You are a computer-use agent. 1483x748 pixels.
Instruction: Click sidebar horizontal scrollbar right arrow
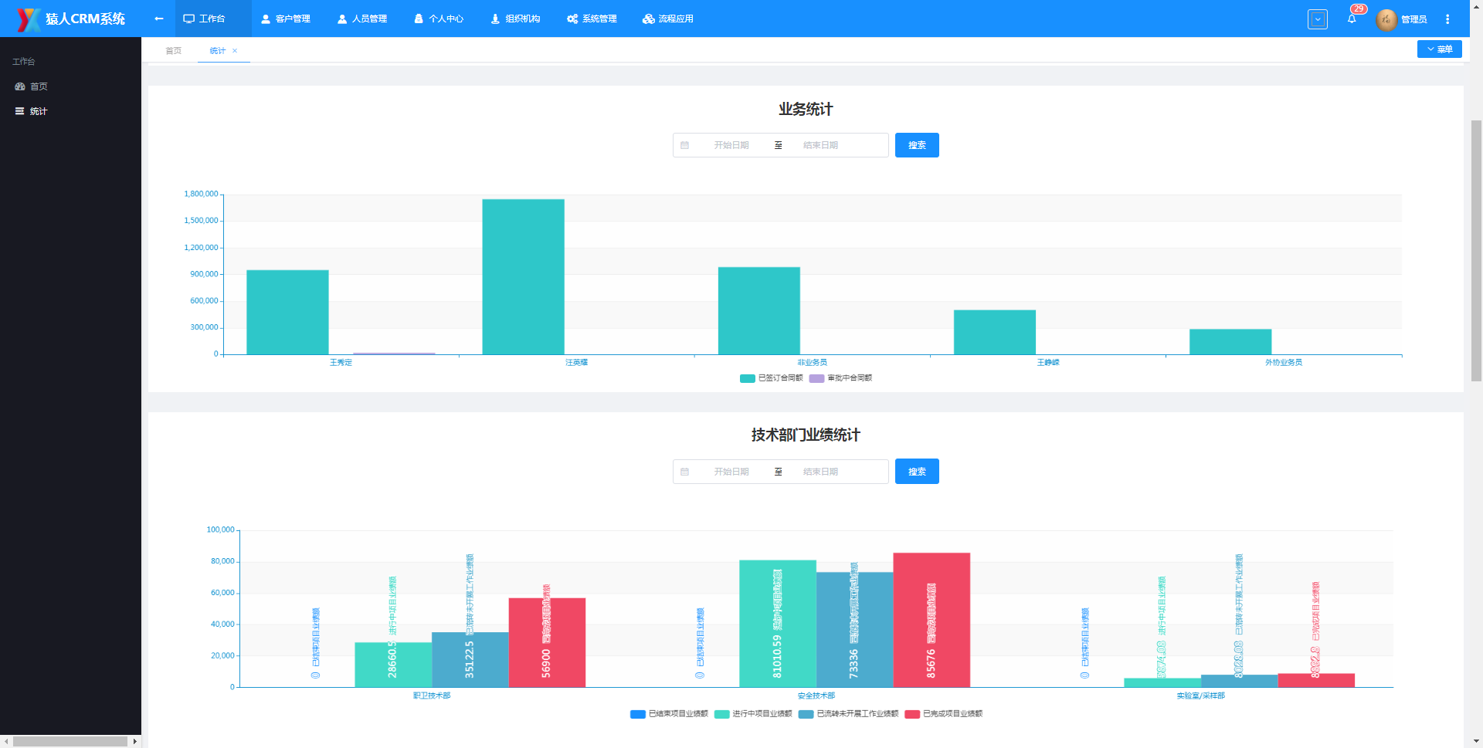tap(135, 742)
